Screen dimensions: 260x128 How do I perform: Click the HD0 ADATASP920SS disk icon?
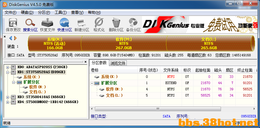13,67
